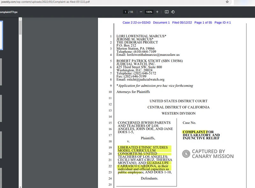Click the 100% zoom level field
The height and width of the screenshot is (188, 255).
149,12
